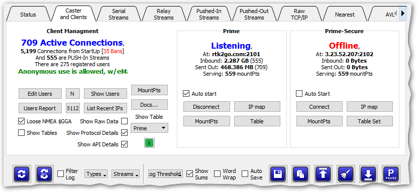
Task: Switch to the Serial Streams tab
Action: coord(119,15)
